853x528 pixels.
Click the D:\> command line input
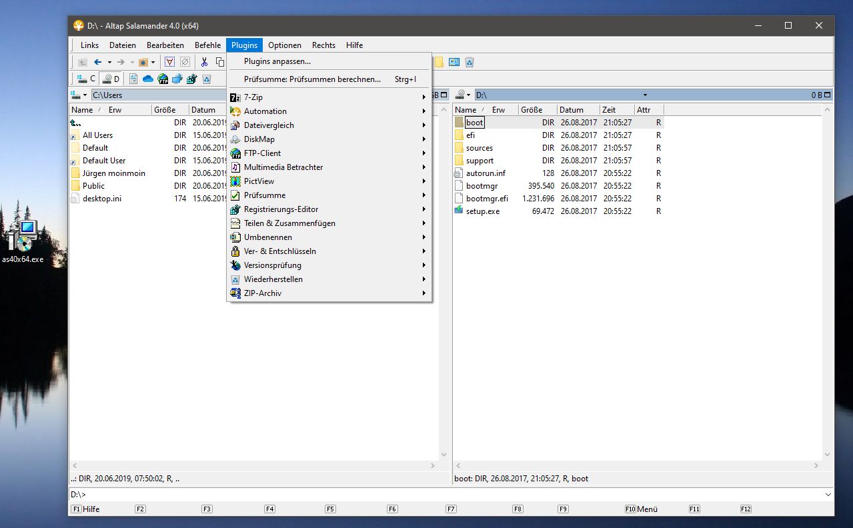456,495
